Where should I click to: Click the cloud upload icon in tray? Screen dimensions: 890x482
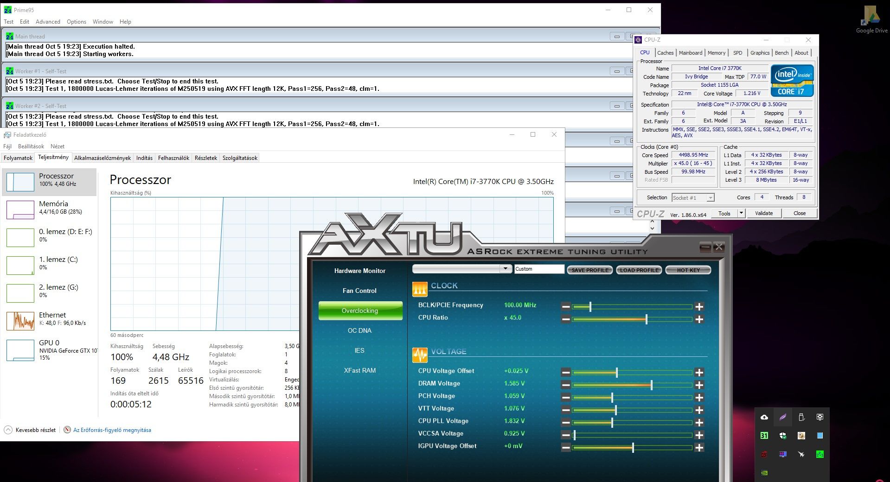point(764,417)
